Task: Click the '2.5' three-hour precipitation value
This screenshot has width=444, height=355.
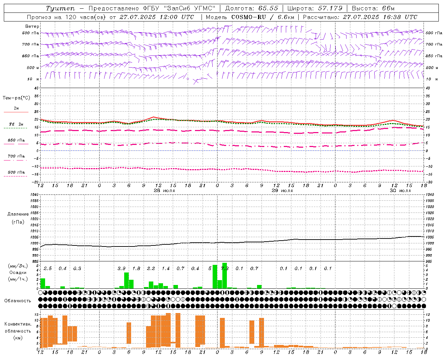Action: [x=48, y=268]
